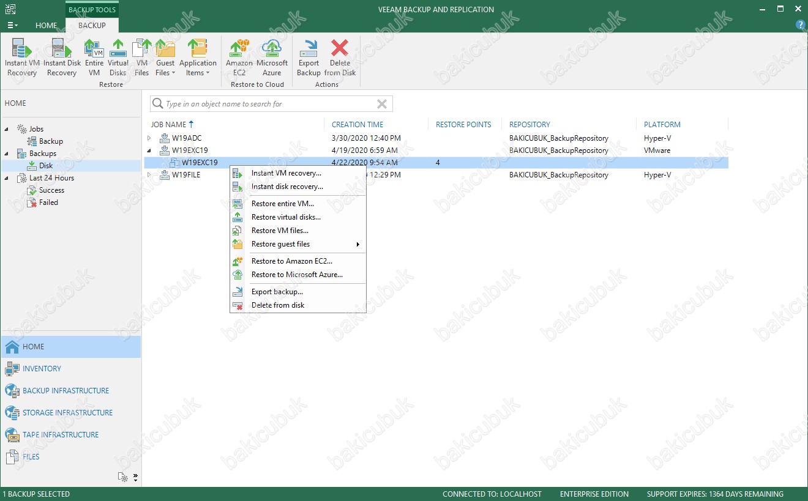Select the W19FILE job row

point(436,175)
